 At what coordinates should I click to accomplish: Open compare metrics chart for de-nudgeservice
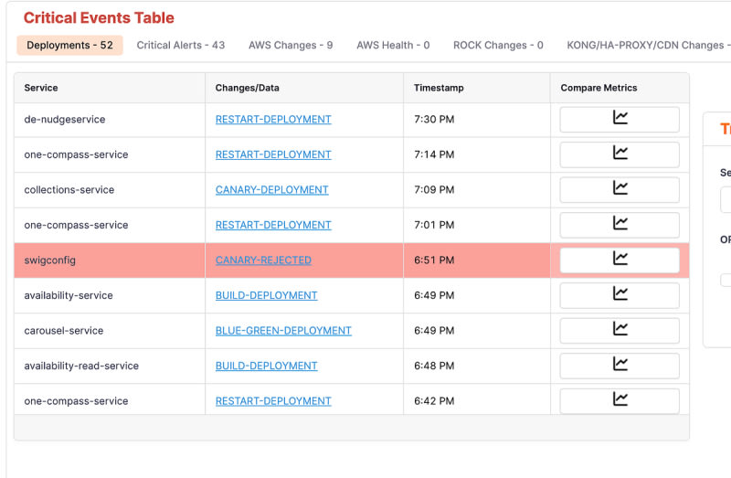click(620, 119)
